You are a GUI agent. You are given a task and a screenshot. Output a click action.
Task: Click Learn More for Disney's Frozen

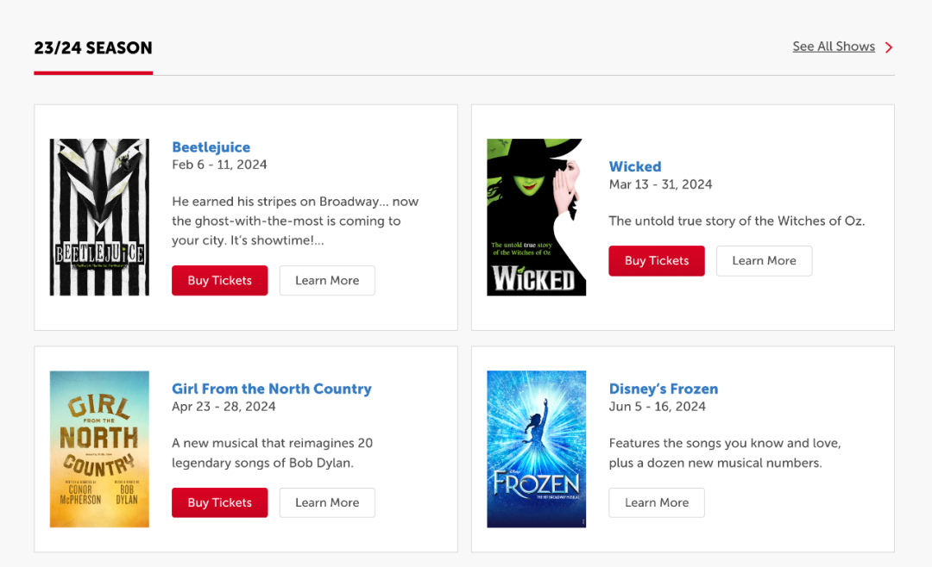point(657,502)
